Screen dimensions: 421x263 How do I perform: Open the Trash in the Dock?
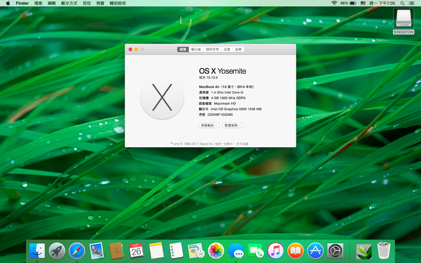(x=384, y=251)
